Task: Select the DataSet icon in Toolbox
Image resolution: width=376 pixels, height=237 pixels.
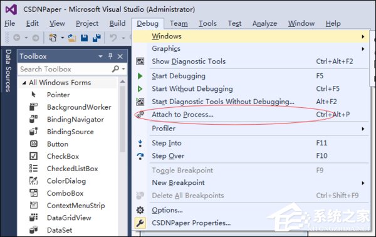Action: pos(34,230)
